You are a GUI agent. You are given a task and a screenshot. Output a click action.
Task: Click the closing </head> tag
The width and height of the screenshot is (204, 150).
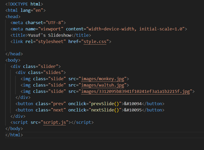click(x=14, y=54)
